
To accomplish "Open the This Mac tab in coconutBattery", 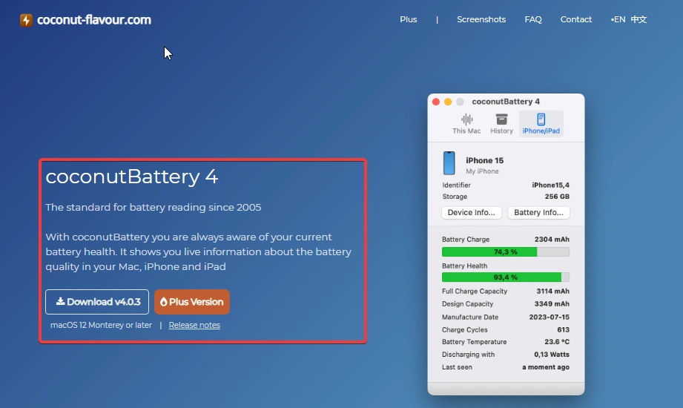I will (x=466, y=124).
